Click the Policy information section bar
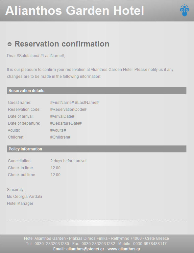This screenshot has width=194, height=253. coord(97,149)
